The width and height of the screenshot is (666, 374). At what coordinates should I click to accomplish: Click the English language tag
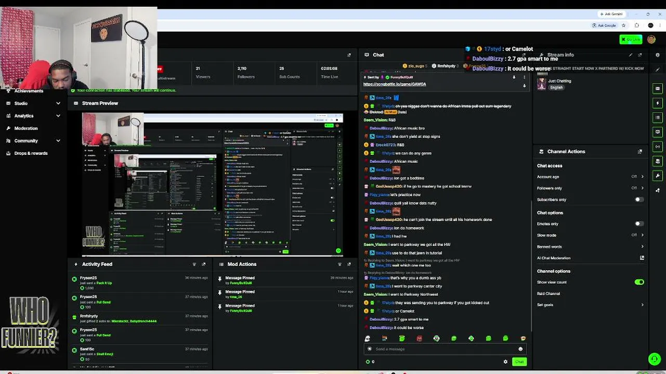(x=556, y=87)
